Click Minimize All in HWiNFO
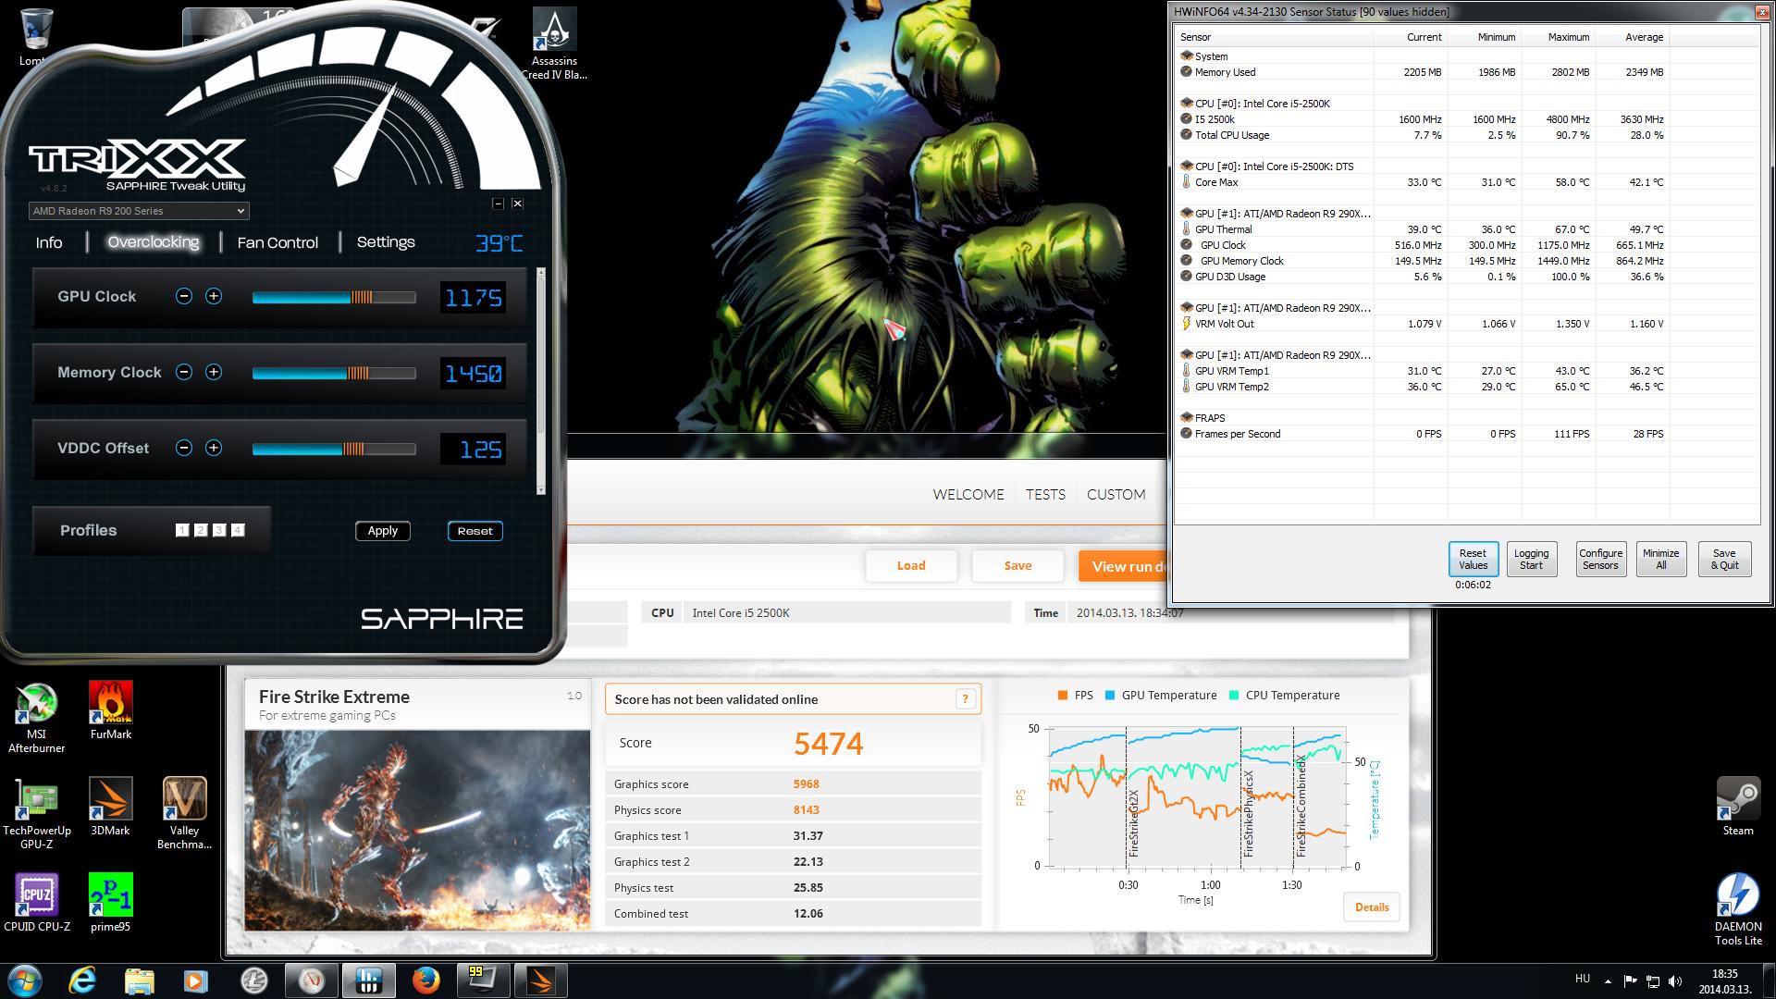The width and height of the screenshot is (1776, 999). (1660, 559)
